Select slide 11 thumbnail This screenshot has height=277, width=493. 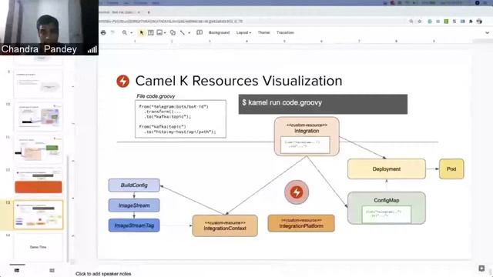tap(38, 150)
